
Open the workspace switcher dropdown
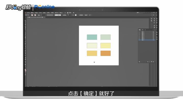(x=138, y=12)
